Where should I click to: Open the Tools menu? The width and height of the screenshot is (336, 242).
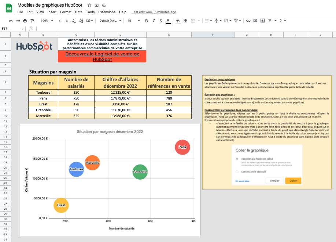point(90,12)
